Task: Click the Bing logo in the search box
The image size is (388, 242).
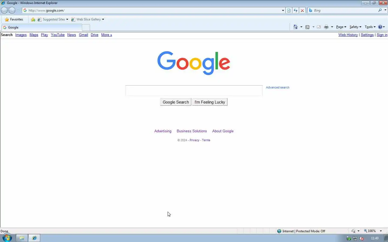Action: coord(311,10)
